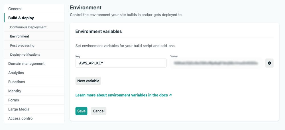Go to Continuous Deployment subsection
This screenshot has width=285, height=130.
(x=28, y=27)
